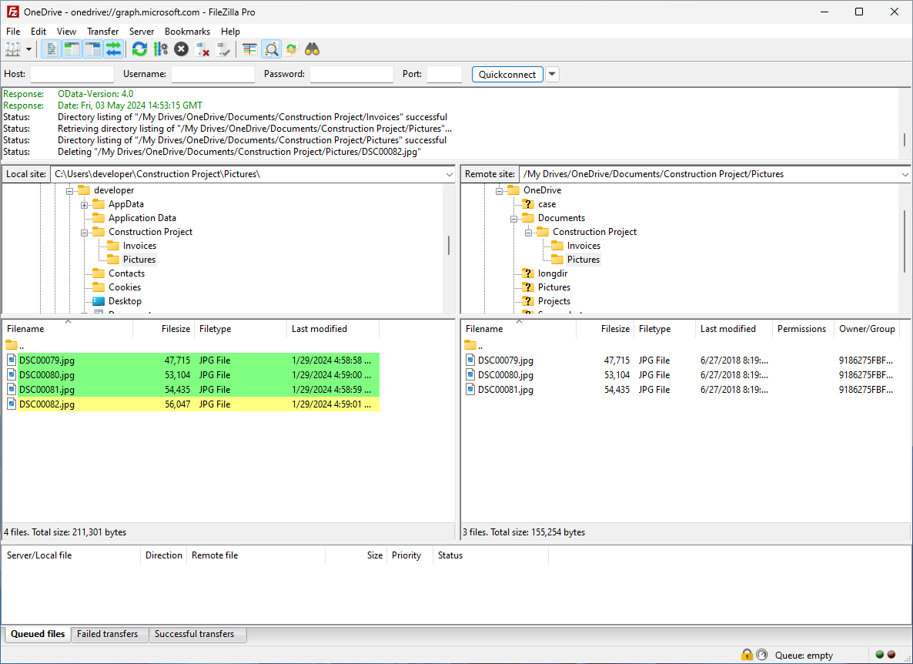Switch to the Successful transfers tab
The height and width of the screenshot is (664, 913).
(x=198, y=634)
